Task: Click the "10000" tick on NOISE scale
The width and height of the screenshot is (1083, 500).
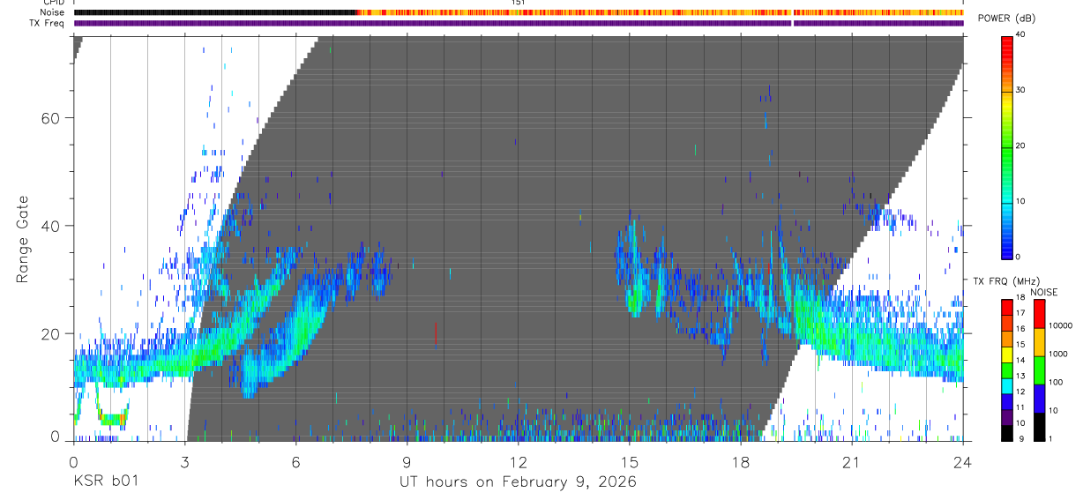Action: click(1061, 325)
